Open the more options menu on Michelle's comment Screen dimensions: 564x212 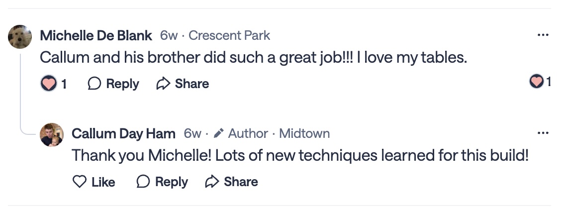(x=543, y=35)
